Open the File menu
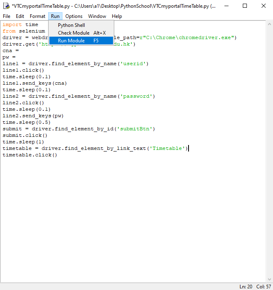This screenshot has height=290, width=273. pyautogui.click(x=7, y=16)
